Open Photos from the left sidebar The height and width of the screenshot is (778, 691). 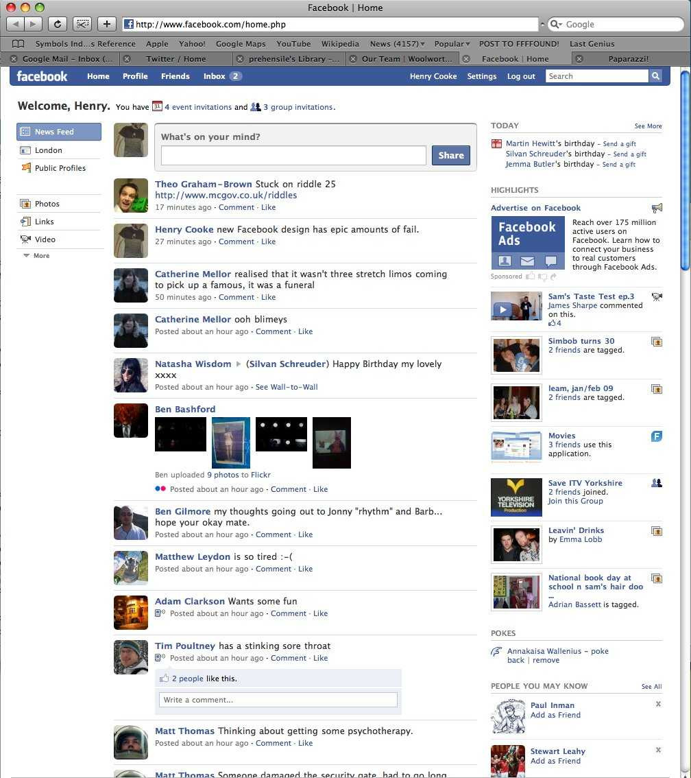point(47,203)
